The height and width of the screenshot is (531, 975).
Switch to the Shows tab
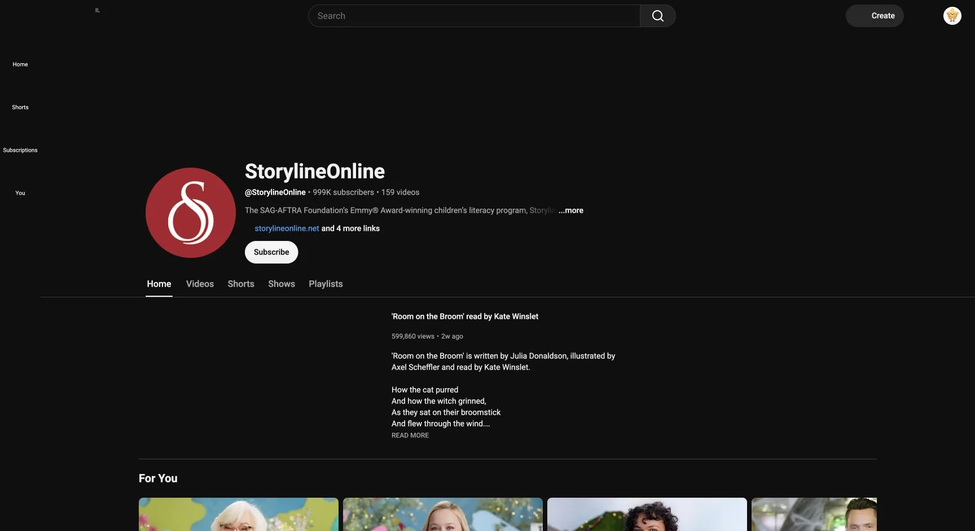(x=282, y=284)
